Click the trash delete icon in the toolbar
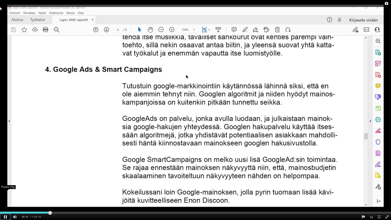The image size is (391, 220). click(277, 30)
